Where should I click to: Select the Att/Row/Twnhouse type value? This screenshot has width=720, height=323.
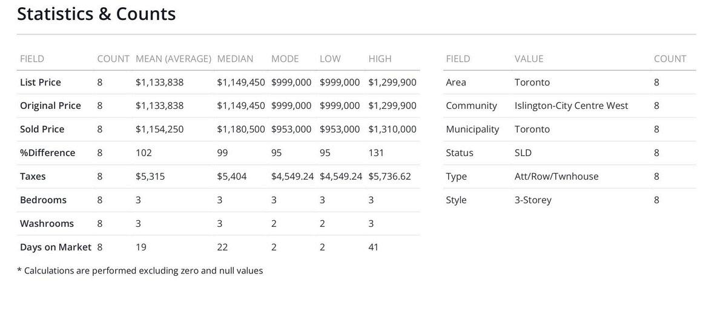pyautogui.click(x=557, y=177)
